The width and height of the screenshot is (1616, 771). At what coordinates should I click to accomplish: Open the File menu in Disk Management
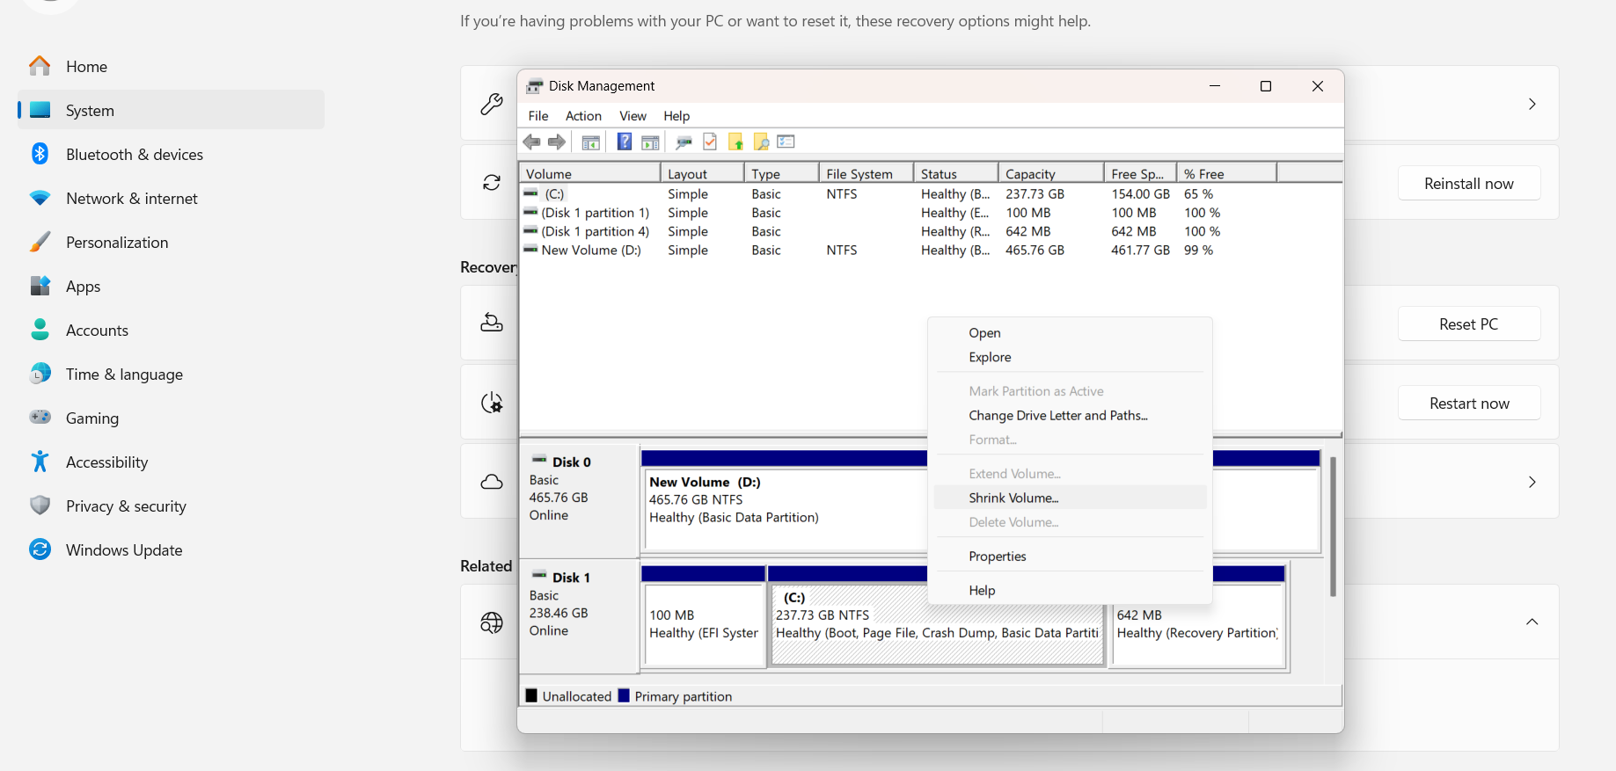coord(538,116)
